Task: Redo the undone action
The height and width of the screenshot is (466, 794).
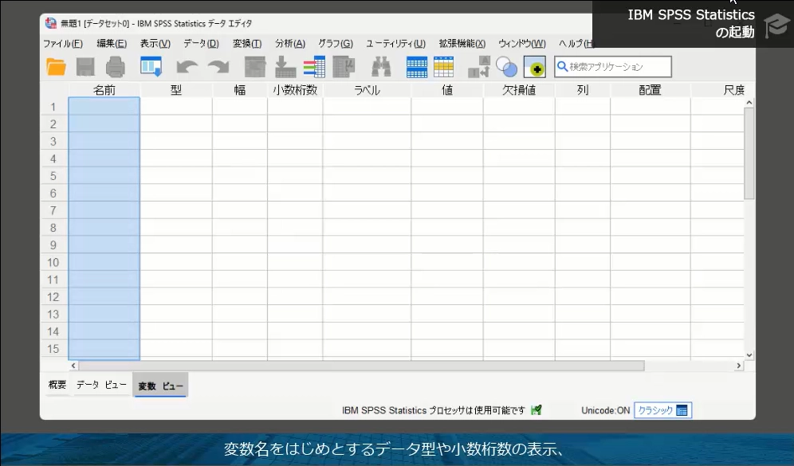Action: [218, 67]
